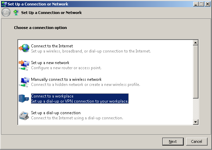Click the blue building icon for Connect to a workplace

(x=24, y=99)
